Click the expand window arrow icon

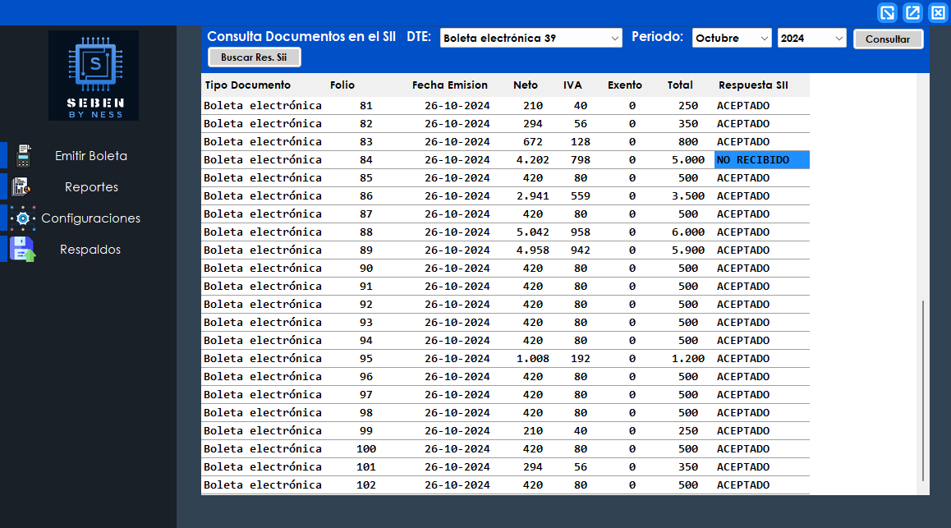click(912, 12)
